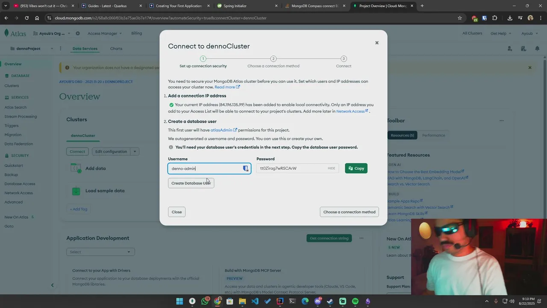Open Atlas Search in sidebar

point(15,107)
